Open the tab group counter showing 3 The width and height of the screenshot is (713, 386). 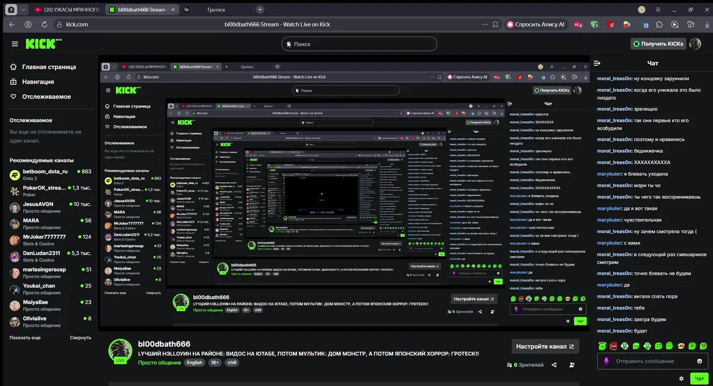[10, 10]
